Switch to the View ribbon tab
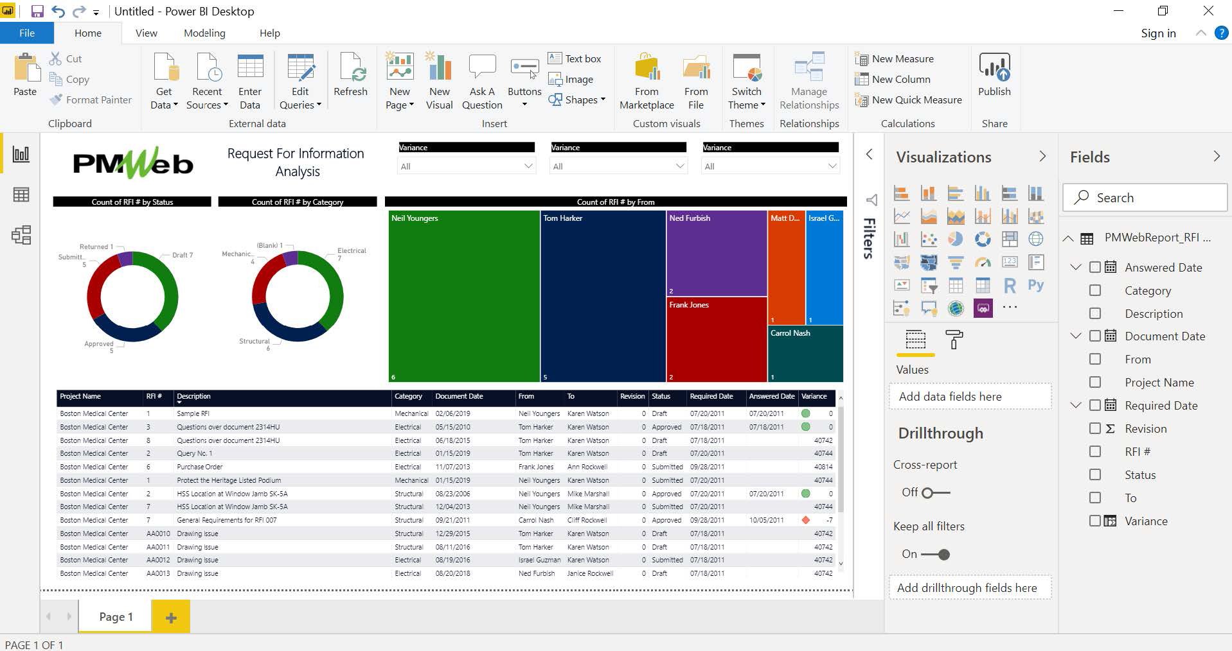1232x651 pixels. pos(146,33)
